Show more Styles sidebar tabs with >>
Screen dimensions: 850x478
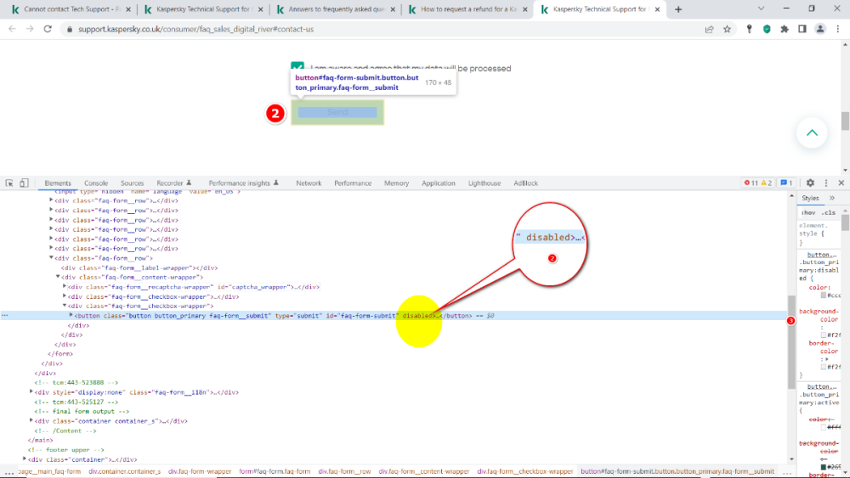[832, 198]
